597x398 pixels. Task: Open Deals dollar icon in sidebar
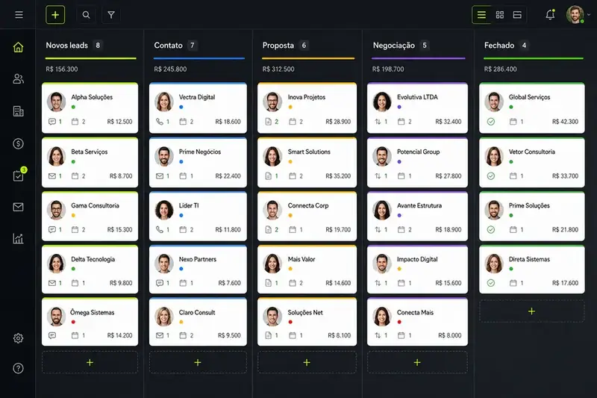[x=18, y=143]
